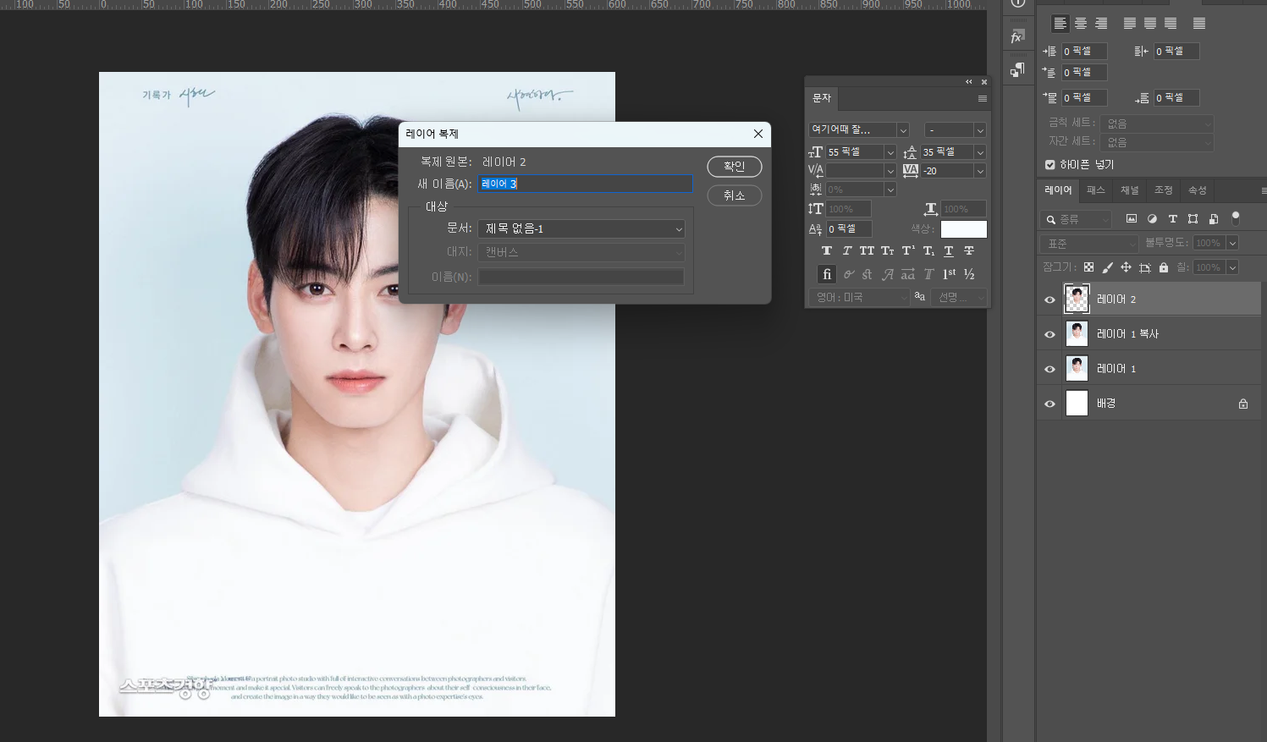This screenshot has height=742, width=1267.
Task: Select the center-align text icon
Action: click(1081, 24)
